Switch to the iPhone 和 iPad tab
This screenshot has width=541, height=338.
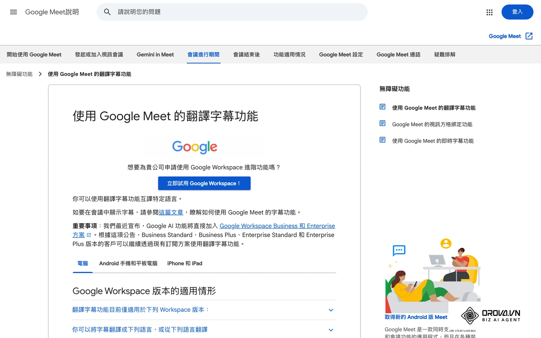(x=185, y=263)
